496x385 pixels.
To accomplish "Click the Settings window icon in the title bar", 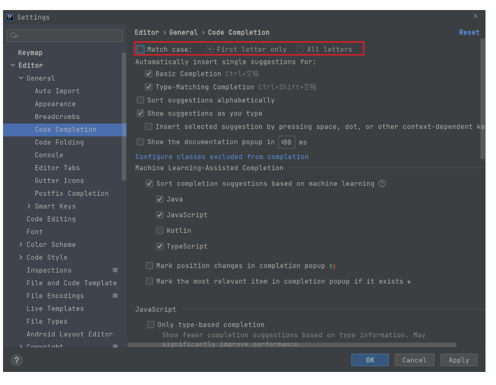I will pyautogui.click(x=10, y=17).
